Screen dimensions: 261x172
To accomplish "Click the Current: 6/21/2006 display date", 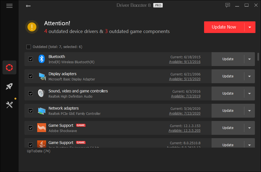I will (185, 74).
